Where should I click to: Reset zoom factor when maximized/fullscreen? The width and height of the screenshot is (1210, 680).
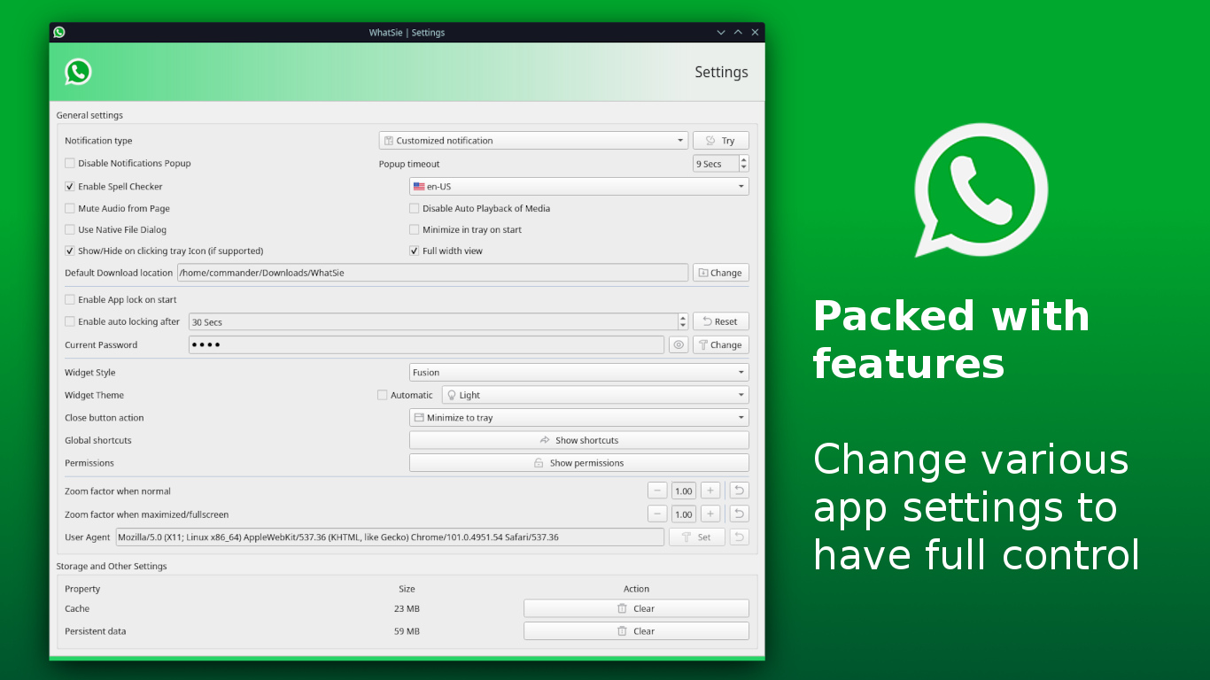point(739,514)
